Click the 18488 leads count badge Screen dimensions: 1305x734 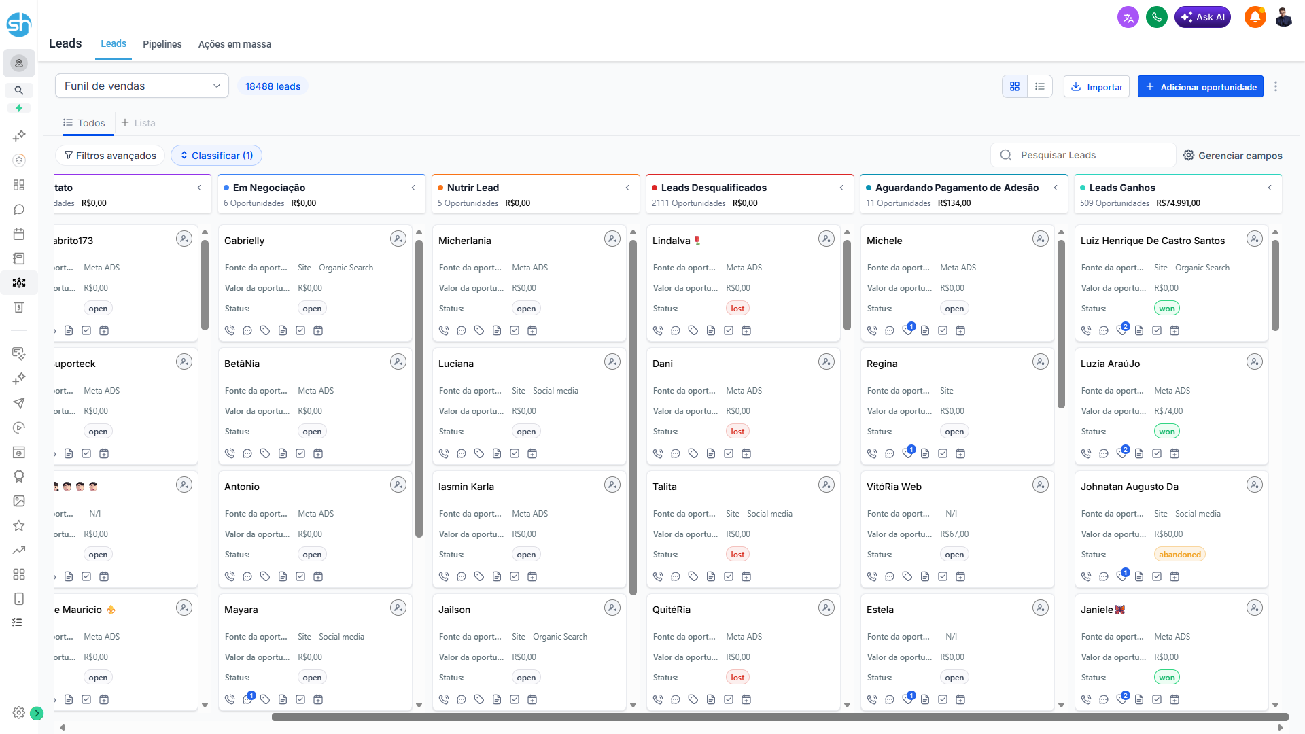[273, 86]
